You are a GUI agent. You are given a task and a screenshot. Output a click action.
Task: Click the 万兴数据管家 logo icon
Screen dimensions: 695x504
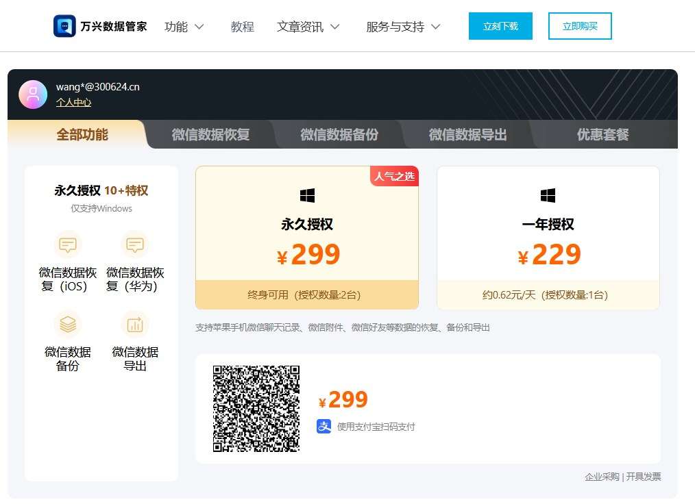(x=64, y=26)
